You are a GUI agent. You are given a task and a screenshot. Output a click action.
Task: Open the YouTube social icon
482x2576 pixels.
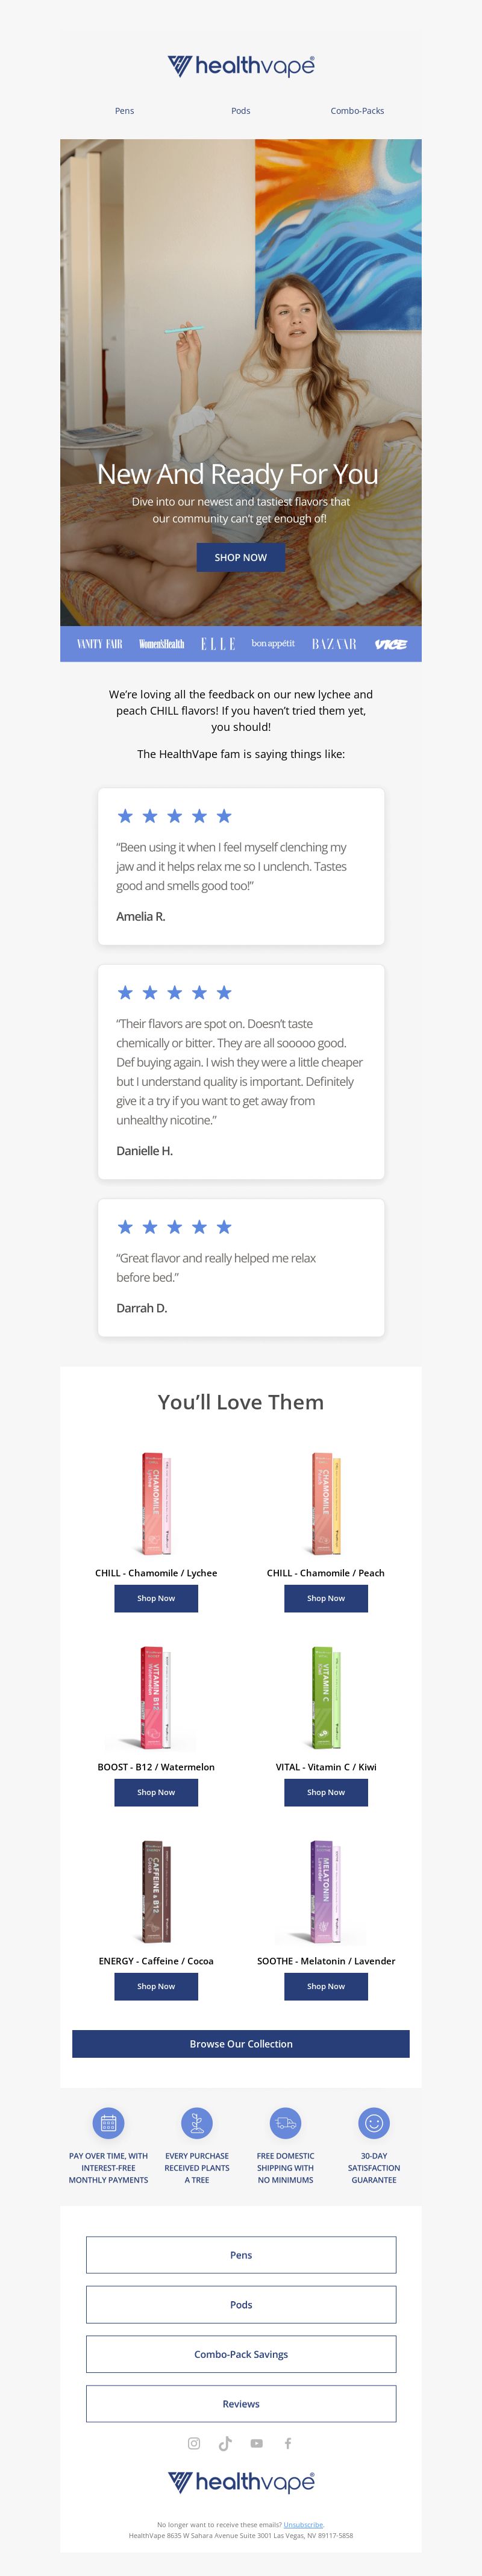point(257,2443)
